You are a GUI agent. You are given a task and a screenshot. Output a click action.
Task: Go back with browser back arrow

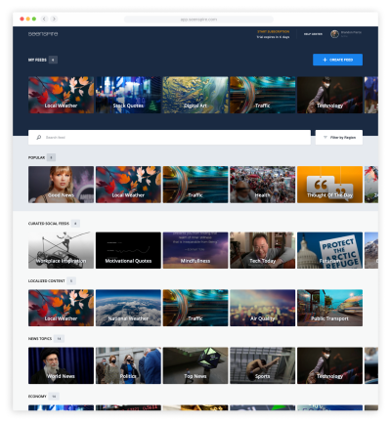tap(44, 19)
